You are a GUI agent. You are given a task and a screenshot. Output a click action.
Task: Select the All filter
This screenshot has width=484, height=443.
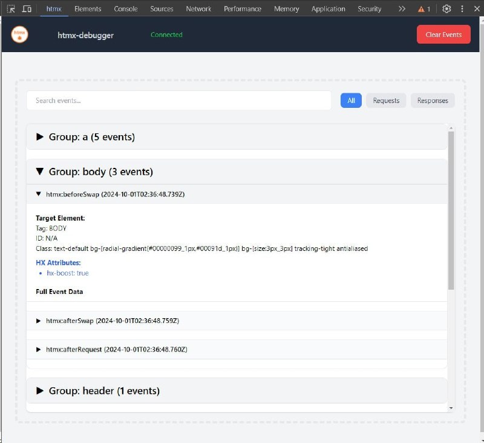351,101
